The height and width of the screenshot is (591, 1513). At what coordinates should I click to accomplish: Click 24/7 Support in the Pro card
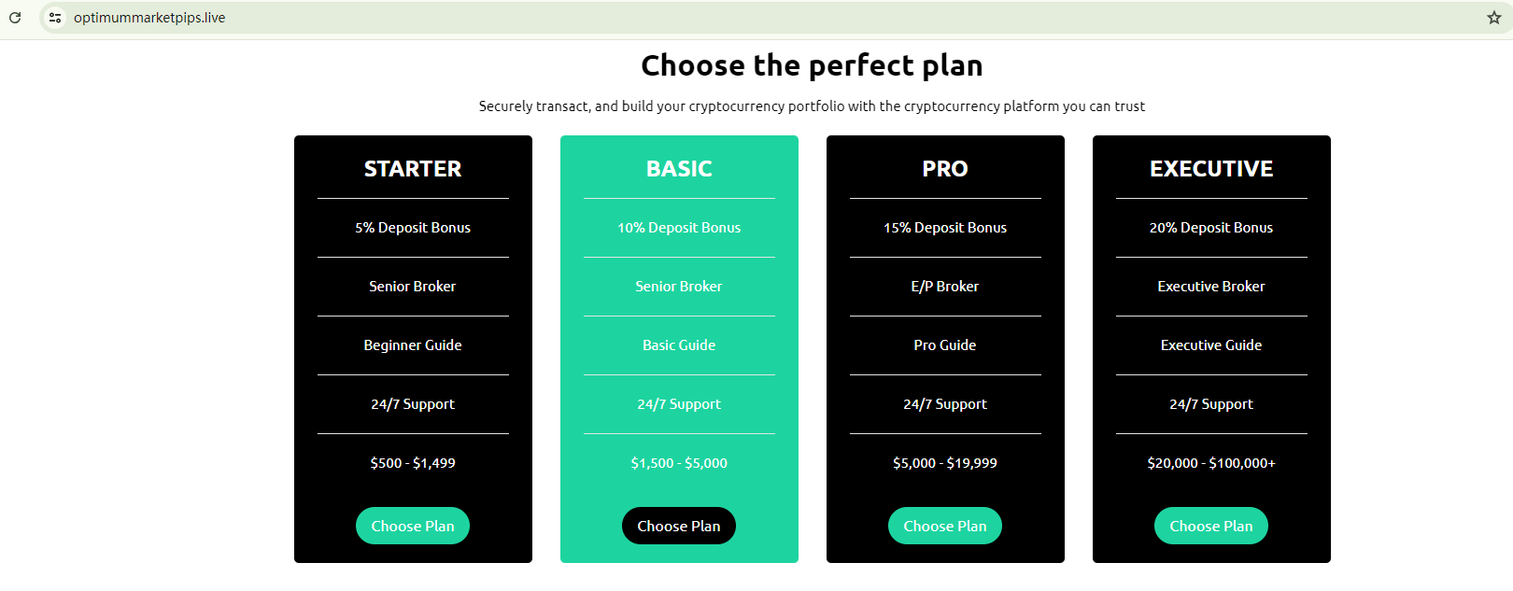click(x=945, y=404)
